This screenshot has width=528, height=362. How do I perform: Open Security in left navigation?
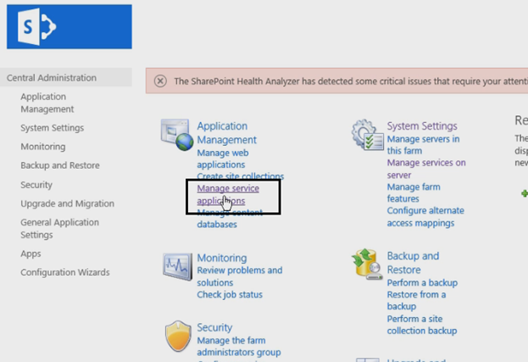(x=36, y=185)
